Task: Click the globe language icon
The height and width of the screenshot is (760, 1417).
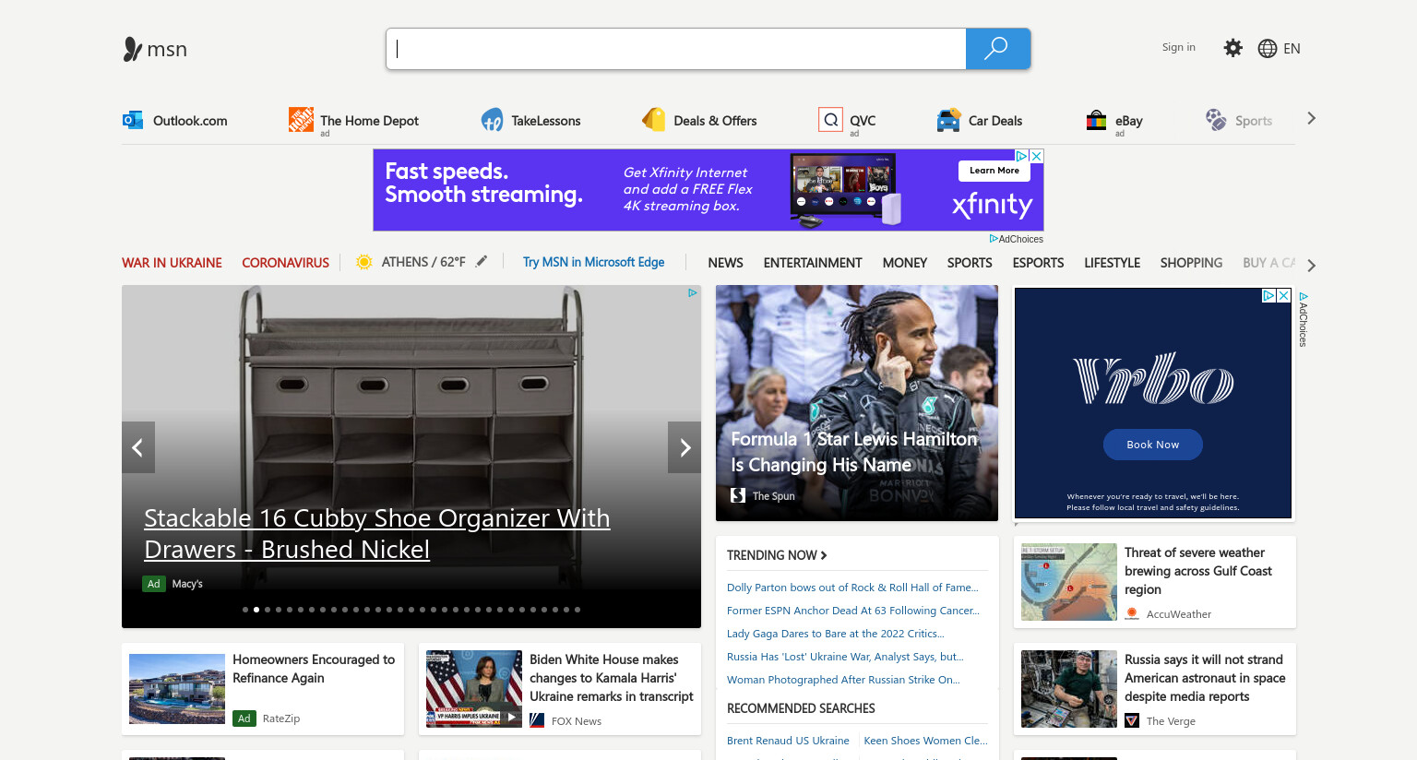Action: 1268,49
